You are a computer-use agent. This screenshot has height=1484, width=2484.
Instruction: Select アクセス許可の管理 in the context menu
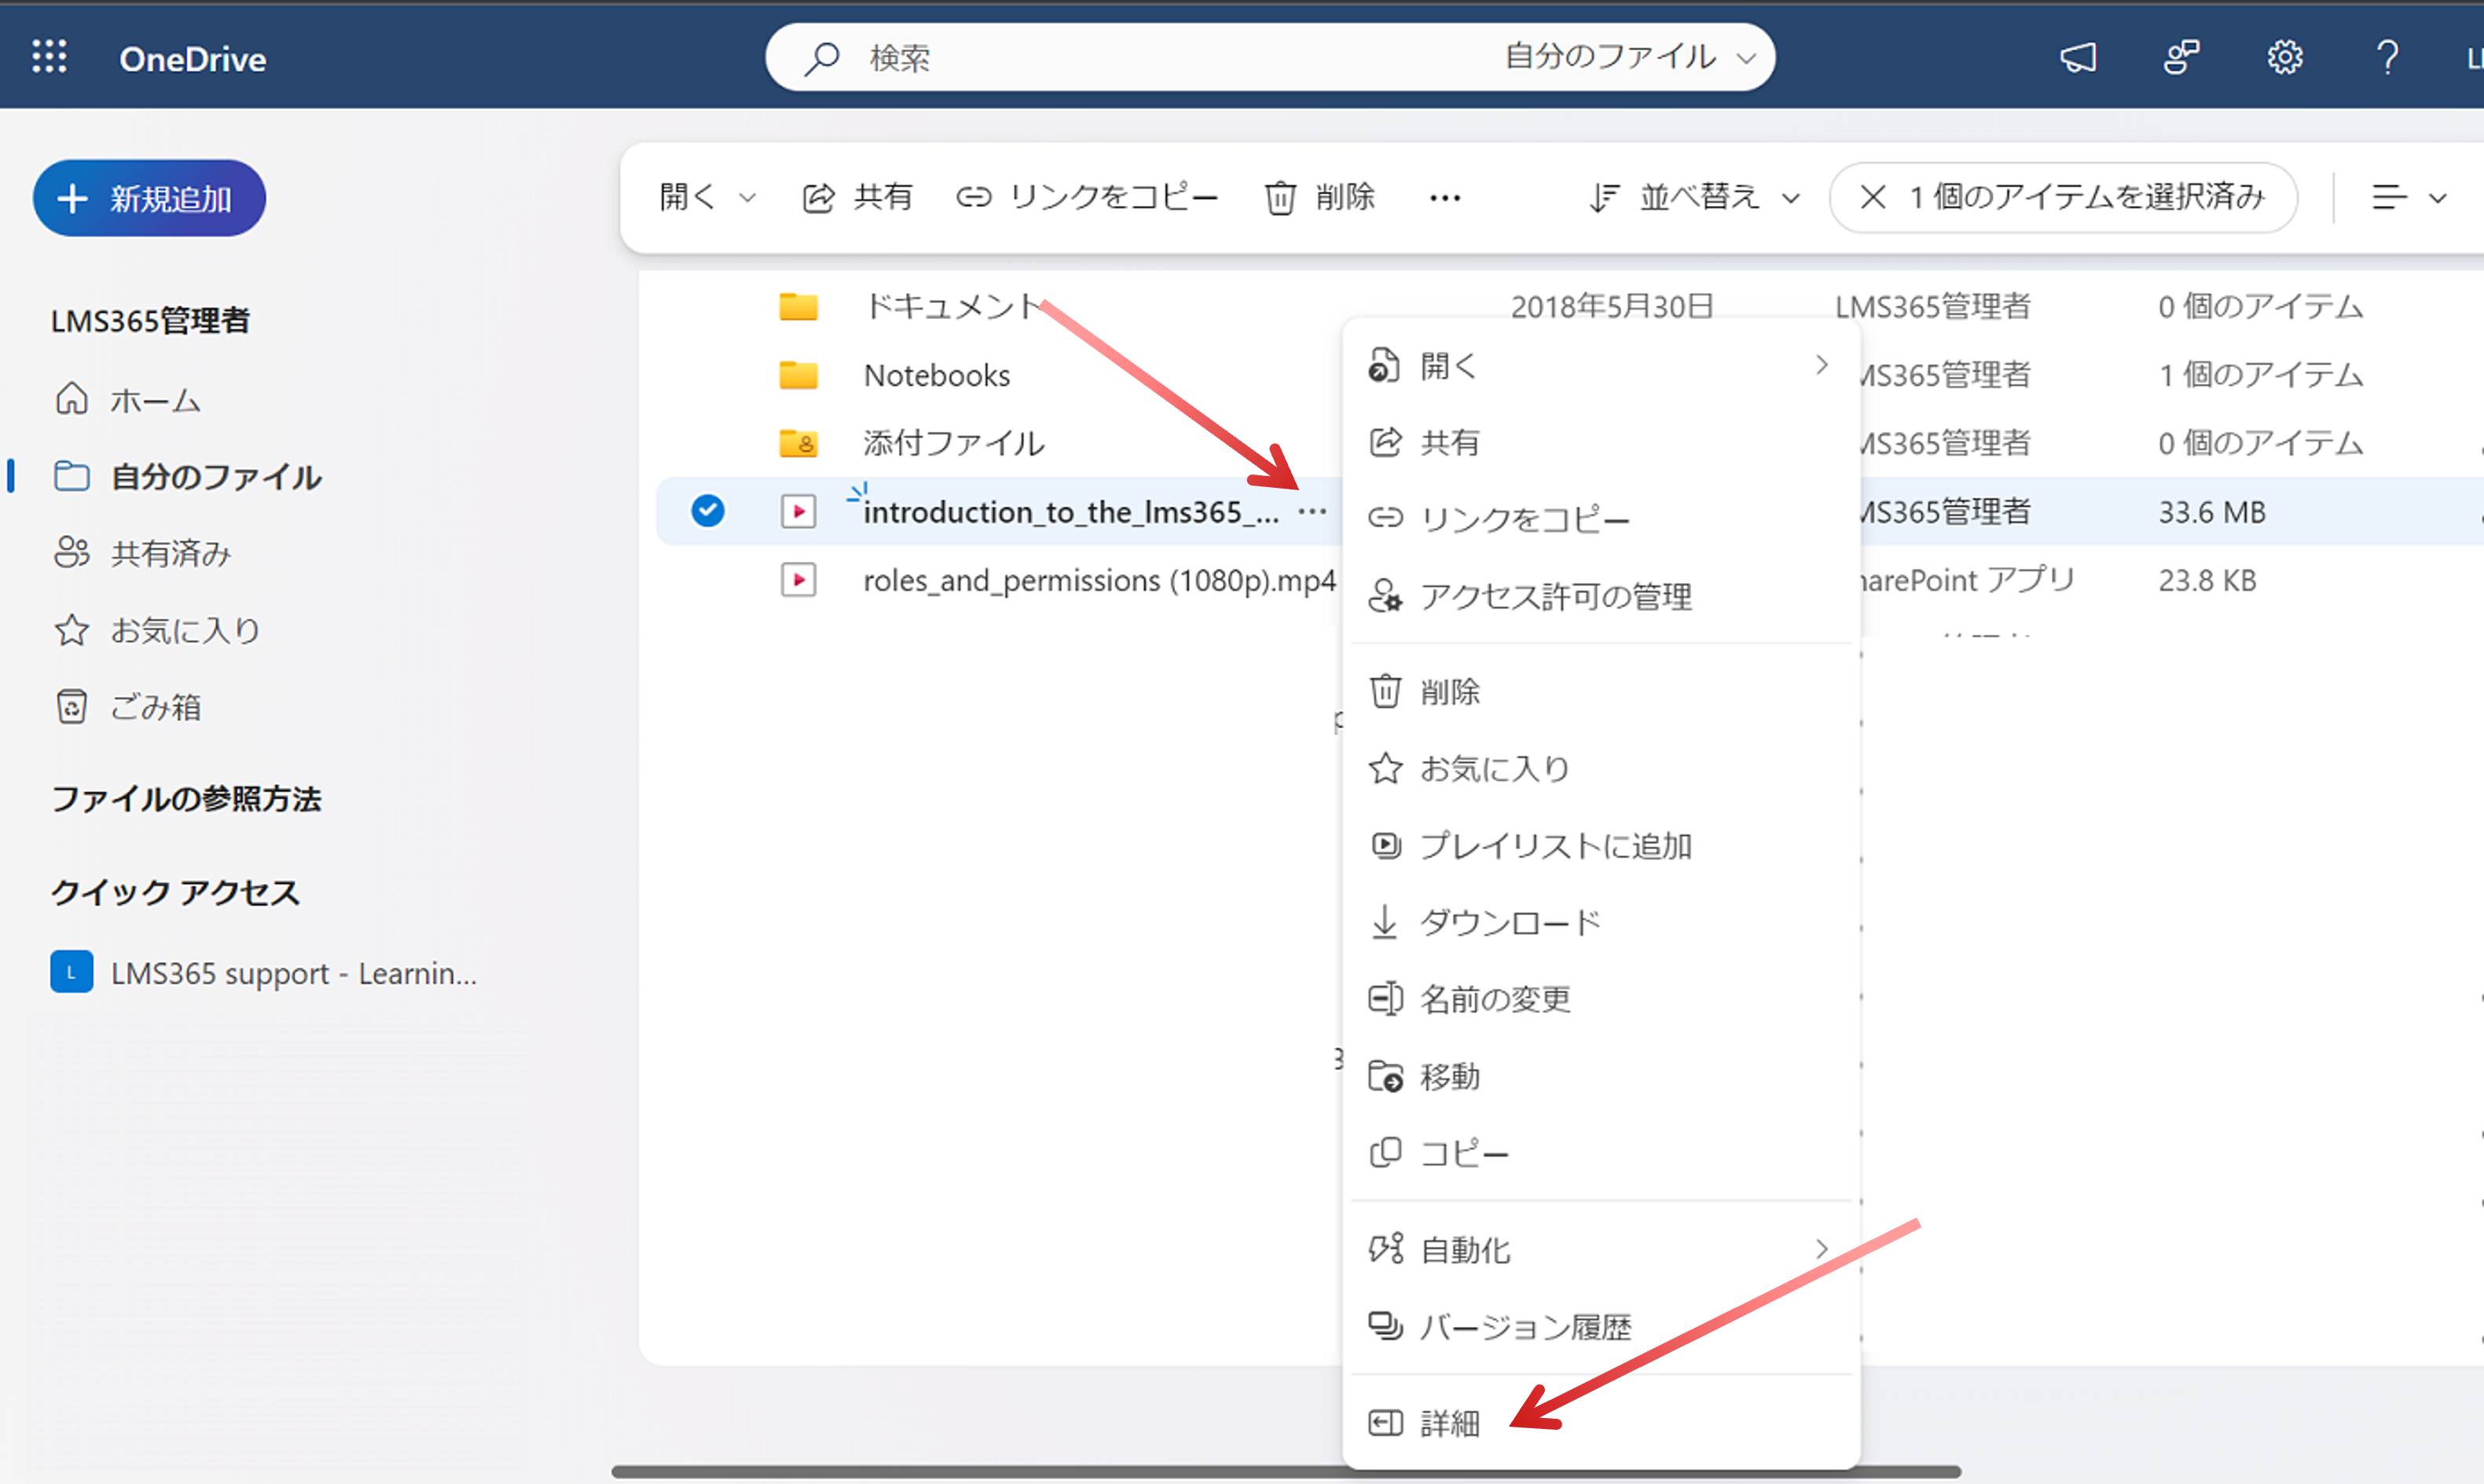click(1600, 596)
